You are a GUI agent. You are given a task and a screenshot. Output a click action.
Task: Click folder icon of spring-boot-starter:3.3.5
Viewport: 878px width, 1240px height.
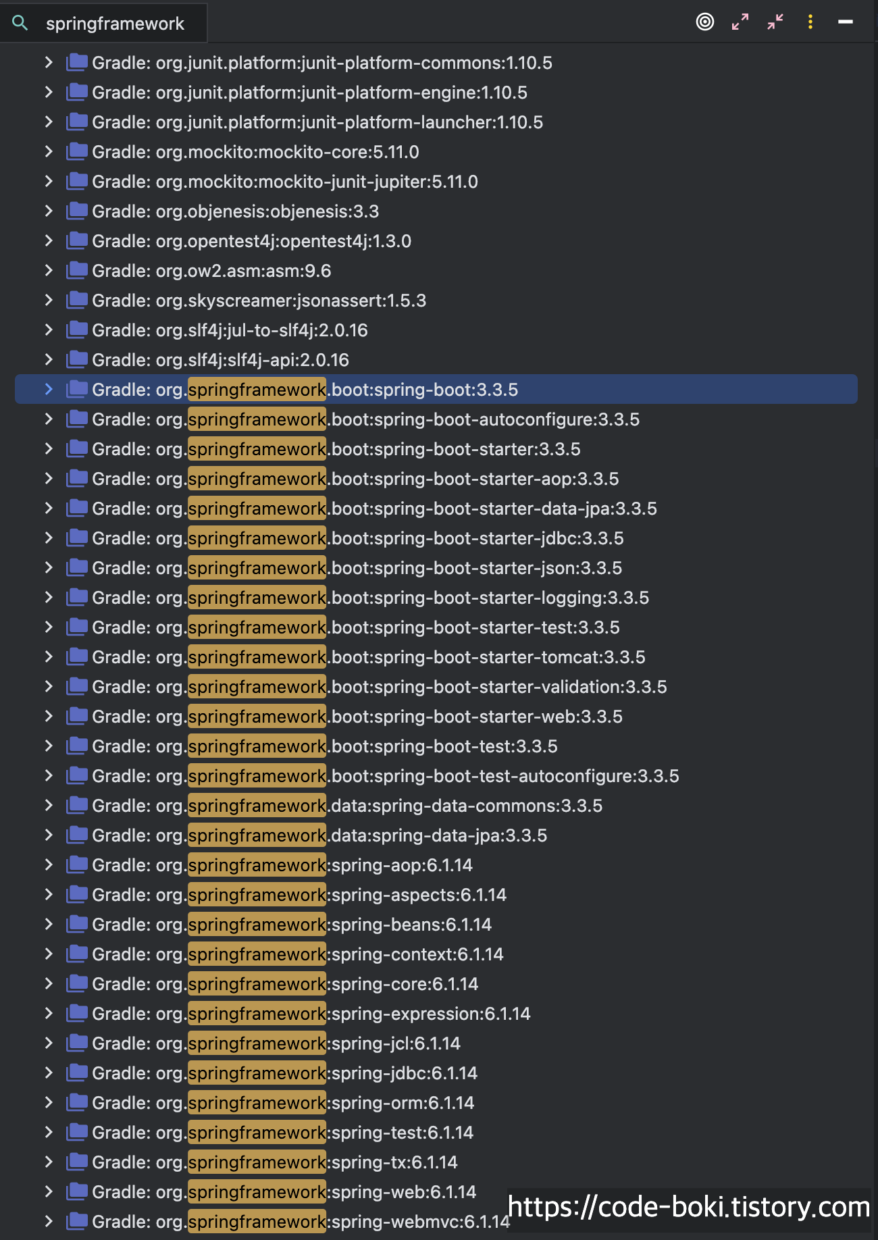tap(77, 448)
